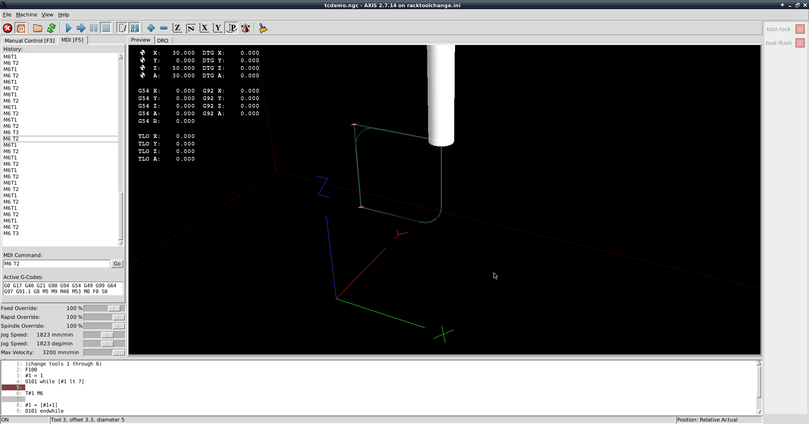Select the MDI [F5] tab

click(72, 40)
